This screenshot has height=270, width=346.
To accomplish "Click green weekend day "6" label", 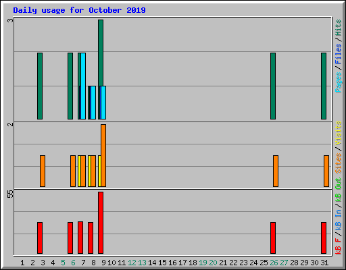I will 73,263.
